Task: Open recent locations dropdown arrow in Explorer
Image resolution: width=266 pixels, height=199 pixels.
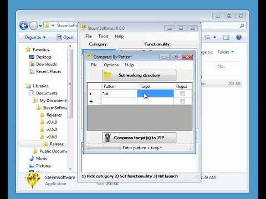Action: click(x=40, y=26)
